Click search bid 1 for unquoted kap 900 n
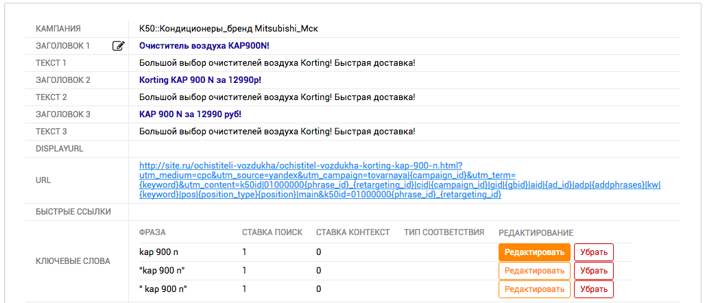This screenshot has height=303, width=705. 245,252
